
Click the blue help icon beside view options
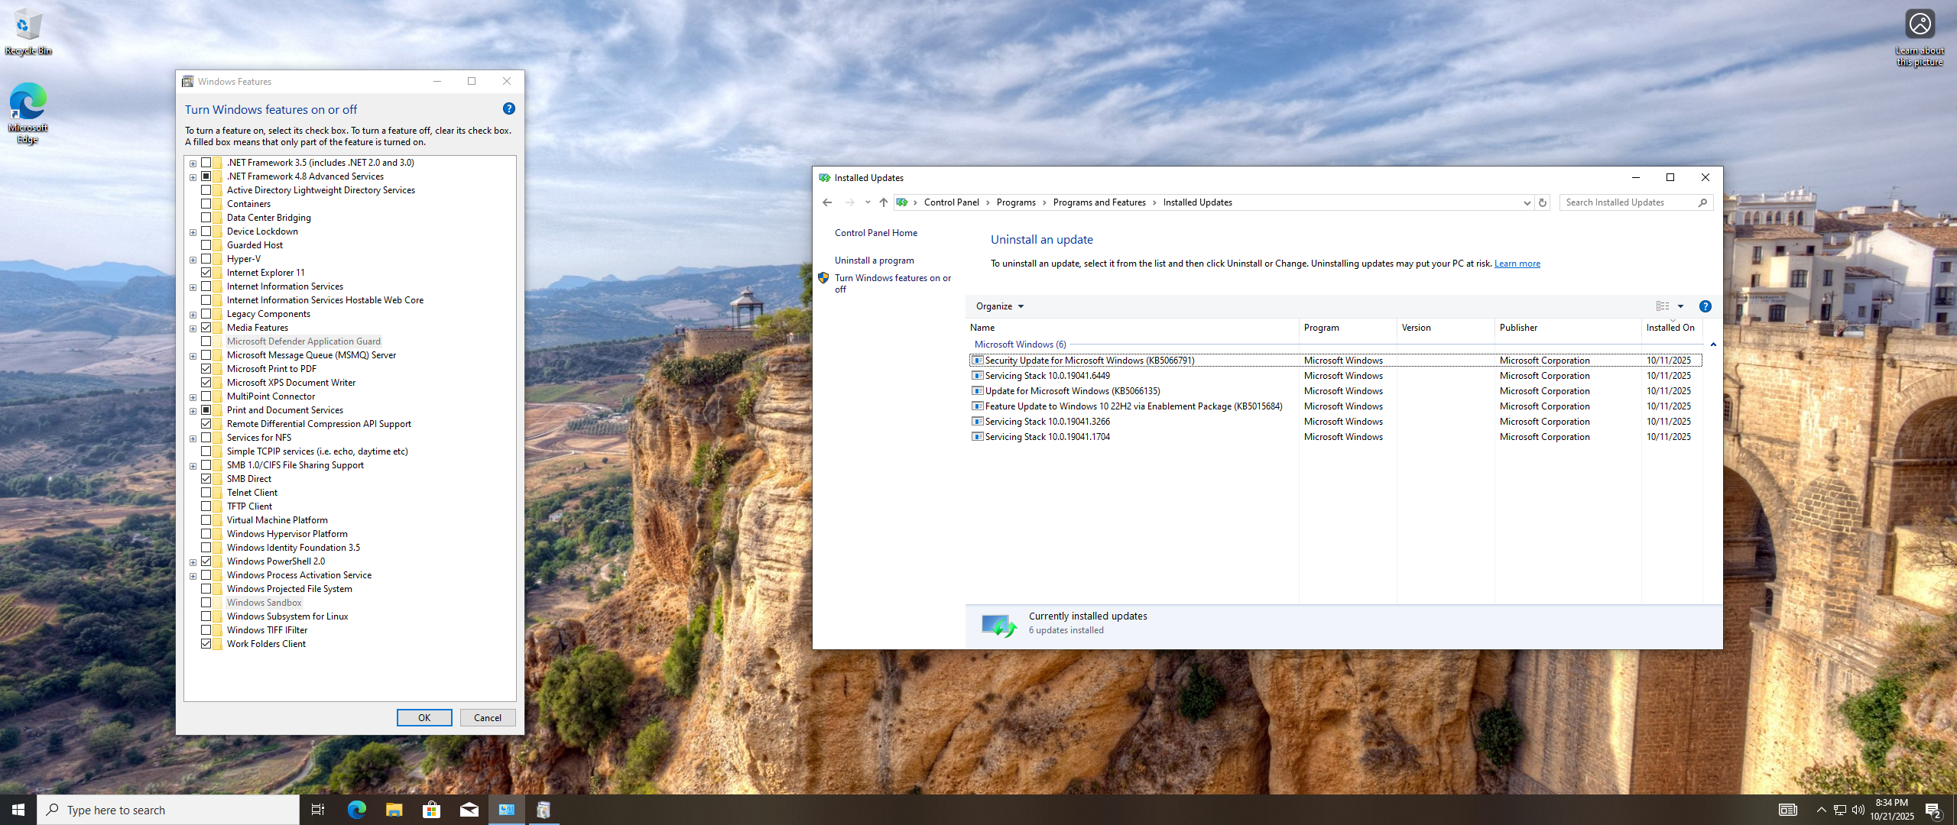point(1705,306)
